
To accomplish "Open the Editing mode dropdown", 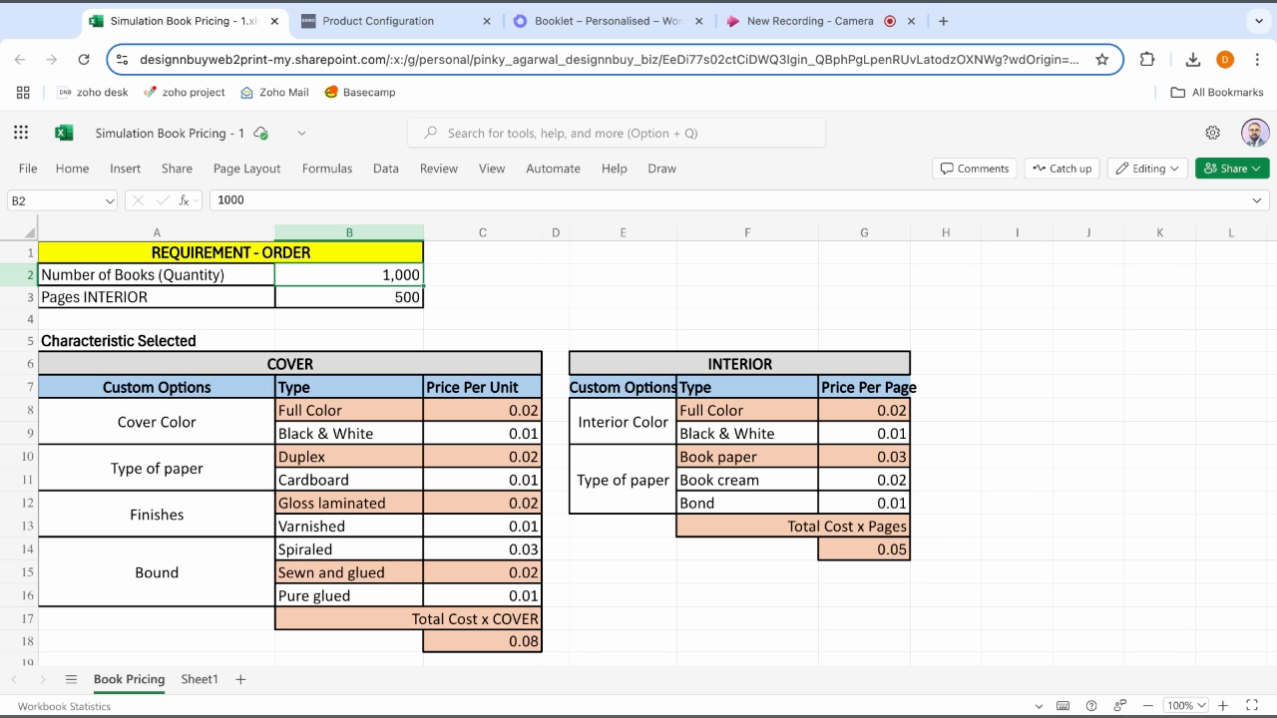I will click(x=1148, y=169).
